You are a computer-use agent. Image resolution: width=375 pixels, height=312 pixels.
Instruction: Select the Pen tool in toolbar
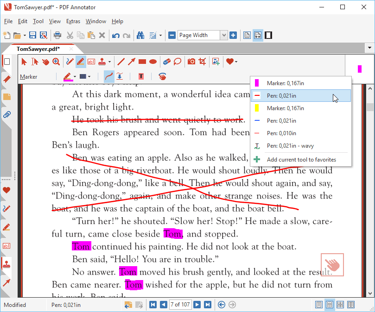click(70, 62)
